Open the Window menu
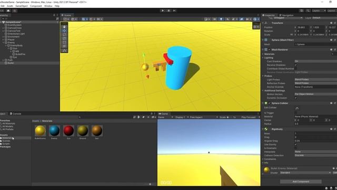The image size is (337, 190). pos(48,6)
